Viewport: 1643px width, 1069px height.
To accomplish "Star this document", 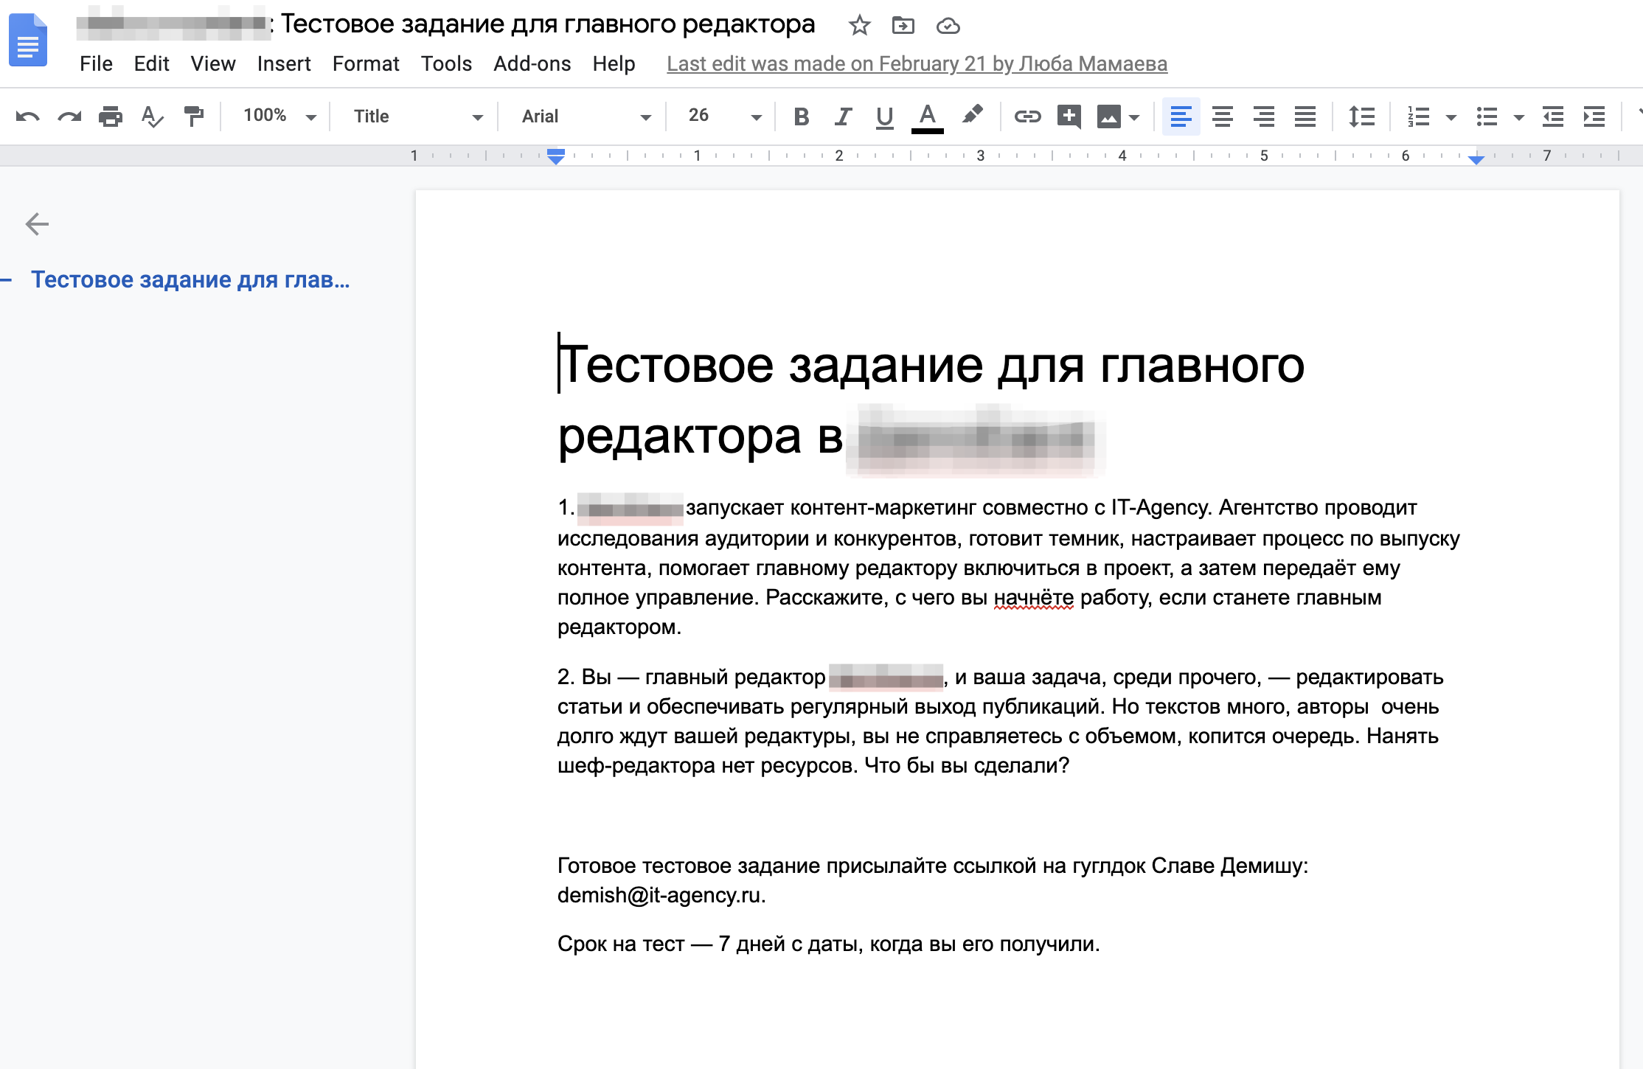I will (859, 26).
